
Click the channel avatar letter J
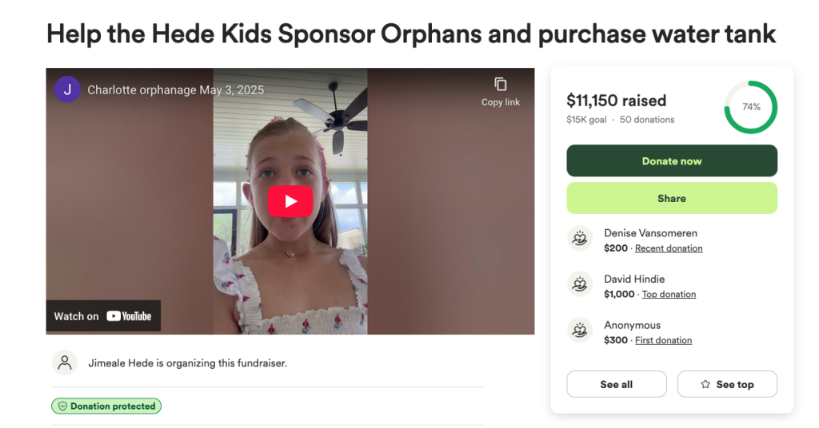67,89
